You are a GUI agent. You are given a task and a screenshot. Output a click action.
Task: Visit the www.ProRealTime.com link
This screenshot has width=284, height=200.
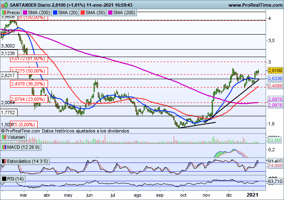click(x=255, y=5)
